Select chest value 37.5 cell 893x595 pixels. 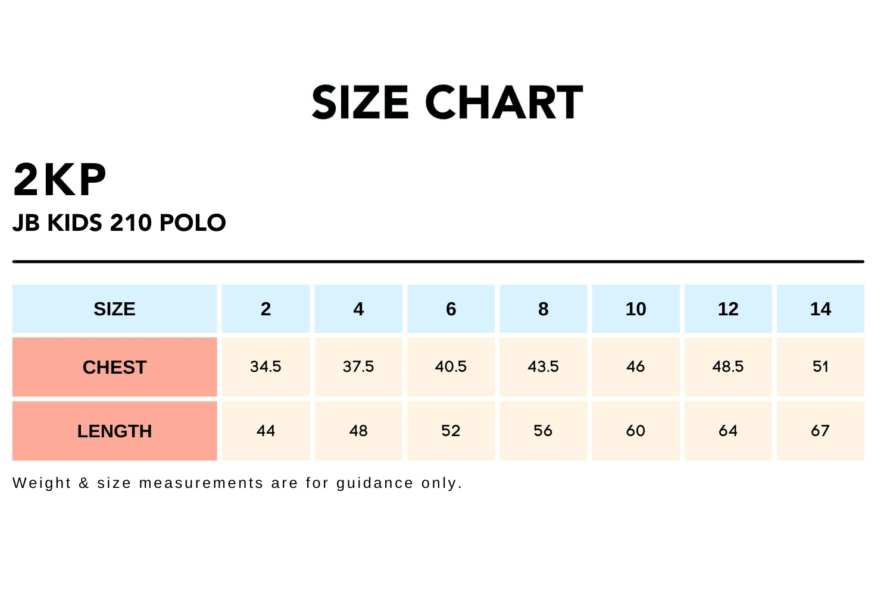358,367
